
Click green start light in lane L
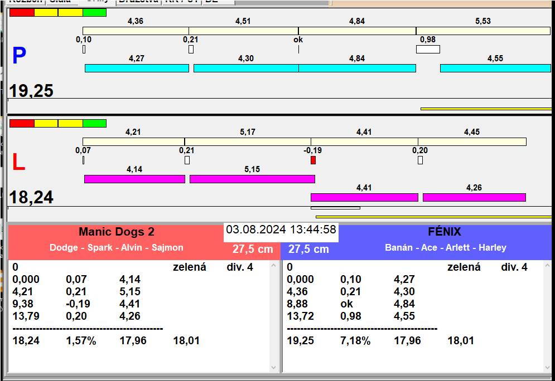(x=94, y=123)
